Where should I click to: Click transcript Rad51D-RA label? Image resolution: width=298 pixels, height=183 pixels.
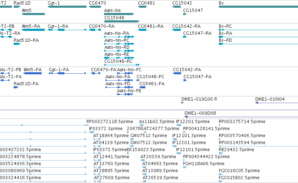[x=26, y=40]
